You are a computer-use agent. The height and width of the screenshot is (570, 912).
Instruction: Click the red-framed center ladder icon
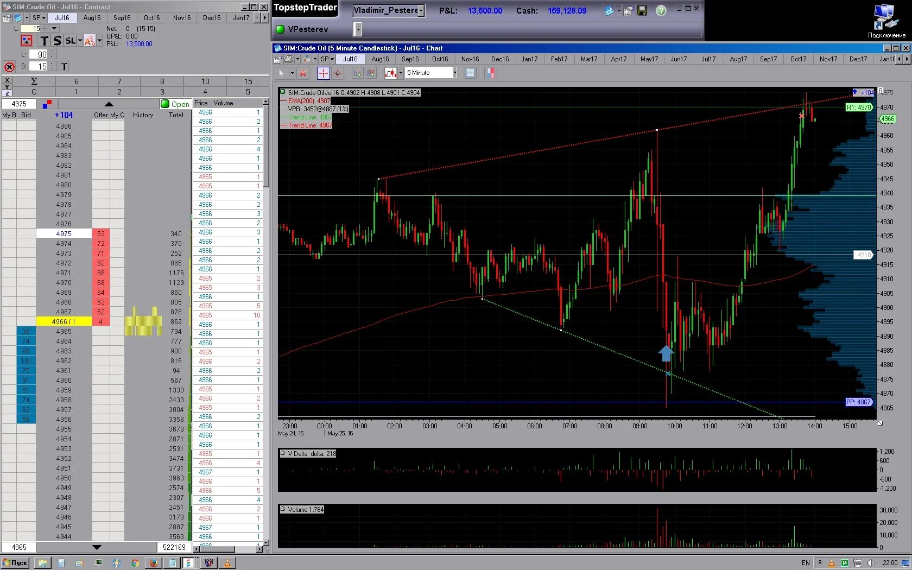(26, 41)
